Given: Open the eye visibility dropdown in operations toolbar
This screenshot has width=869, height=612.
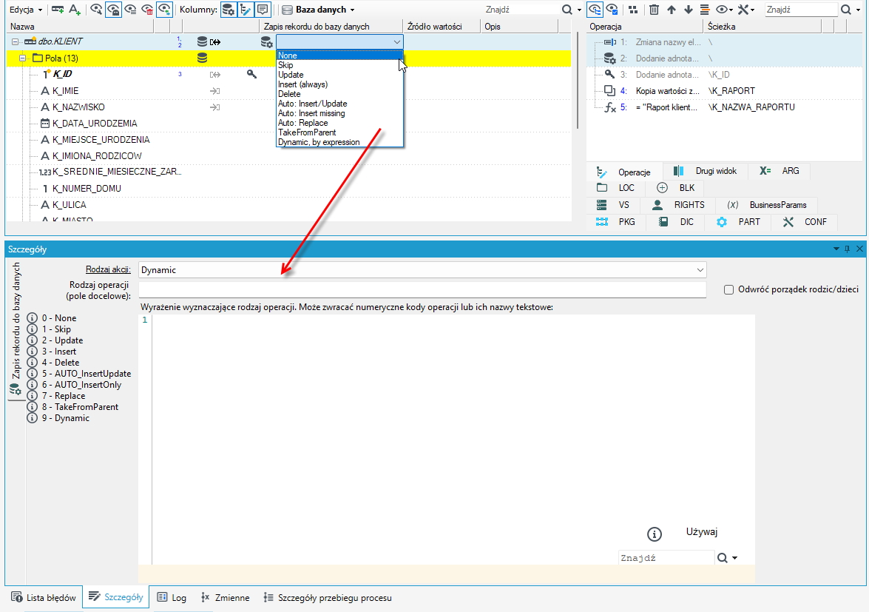Looking at the screenshot, I should tap(724, 10).
